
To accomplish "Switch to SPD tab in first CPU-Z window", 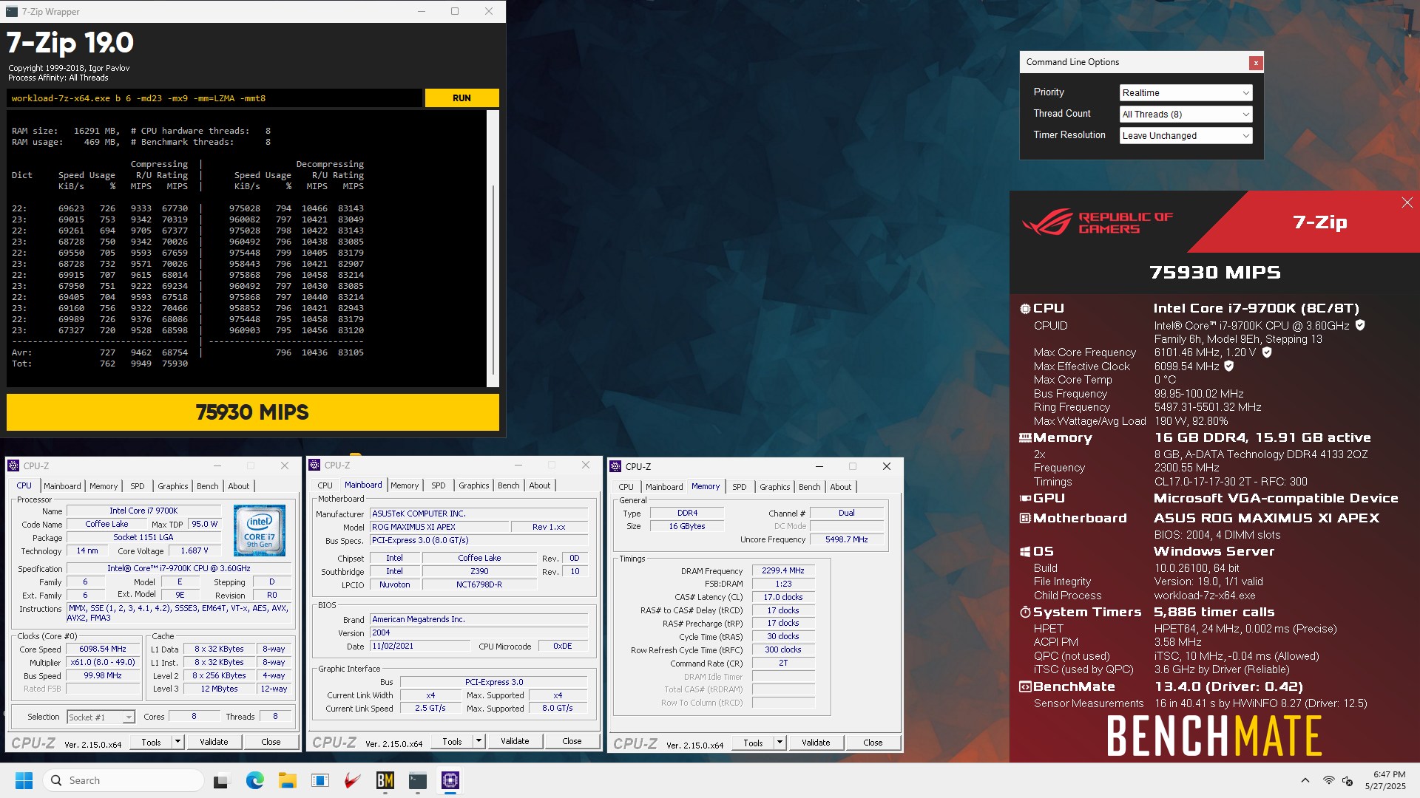I will [138, 486].
